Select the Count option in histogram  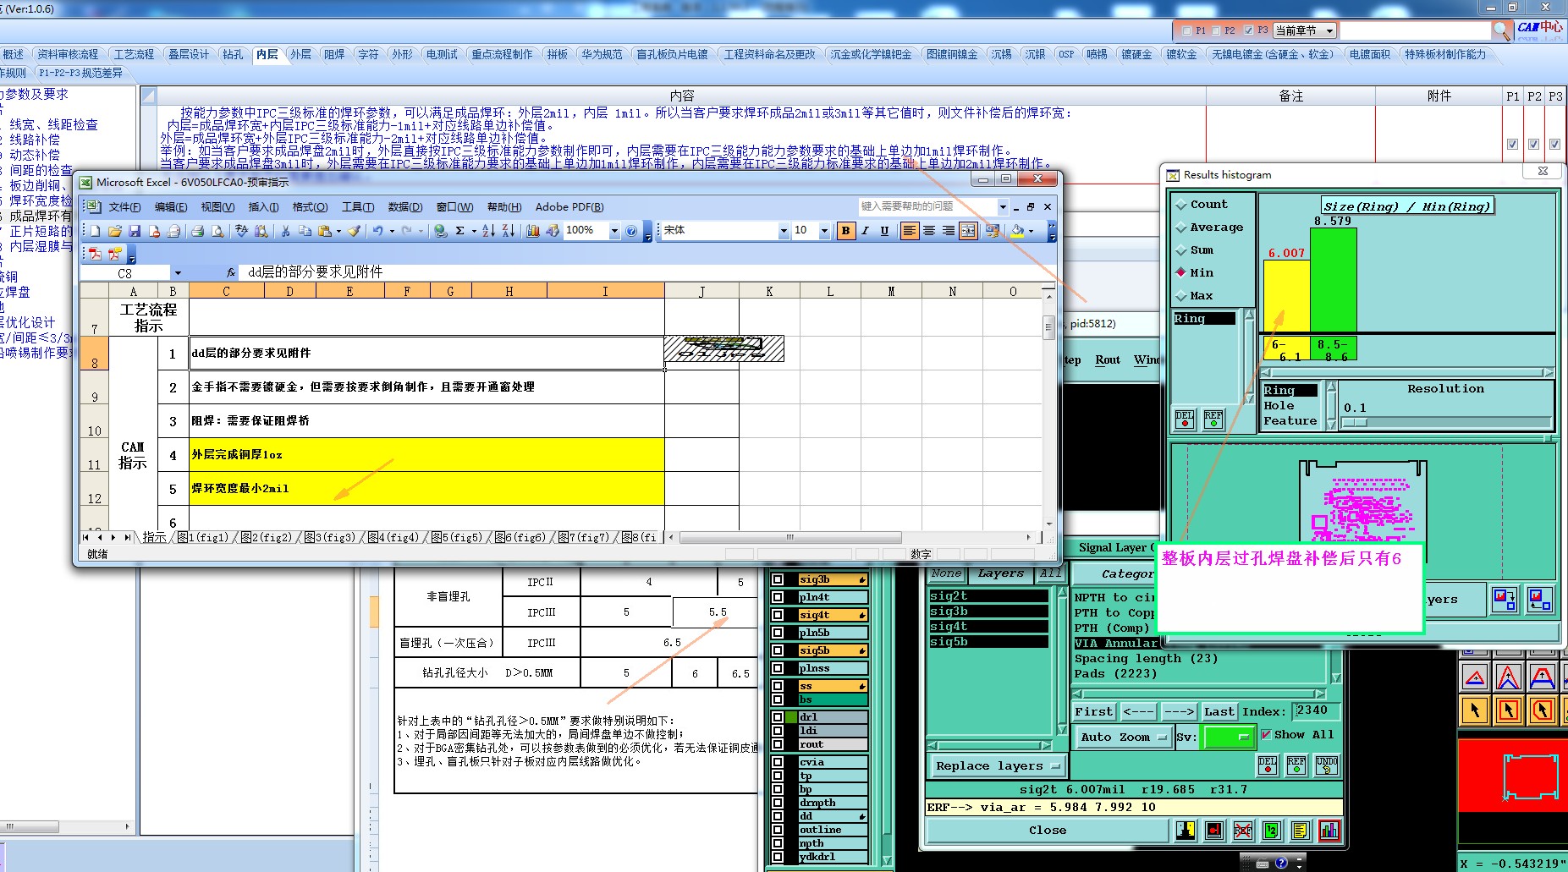click(x=1208, y=204)
